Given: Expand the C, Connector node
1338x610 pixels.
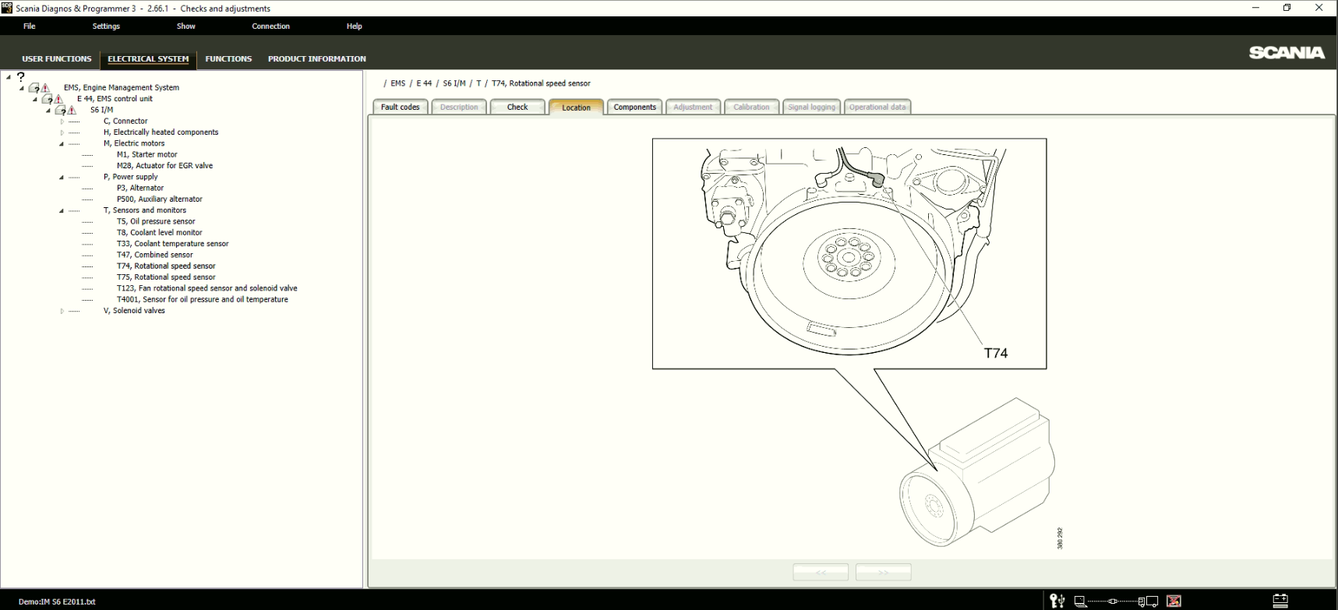Looking at the screenshot, I should [x=62, y=122].
